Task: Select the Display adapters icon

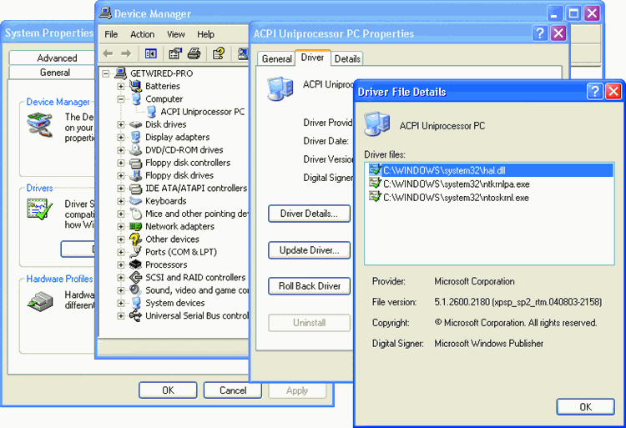Action: [x=136, y=137]
